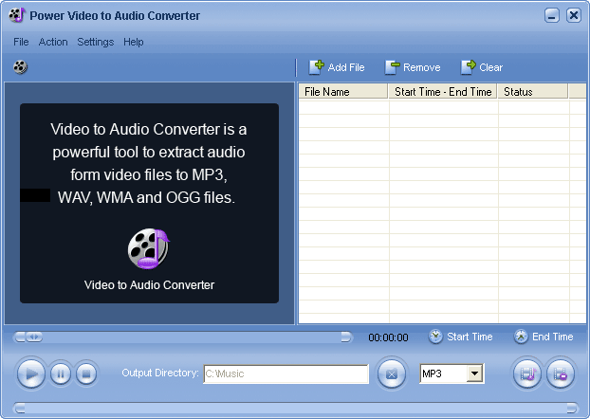
Task: Start converting with the first convert icon
Action: tap(527, 373)
